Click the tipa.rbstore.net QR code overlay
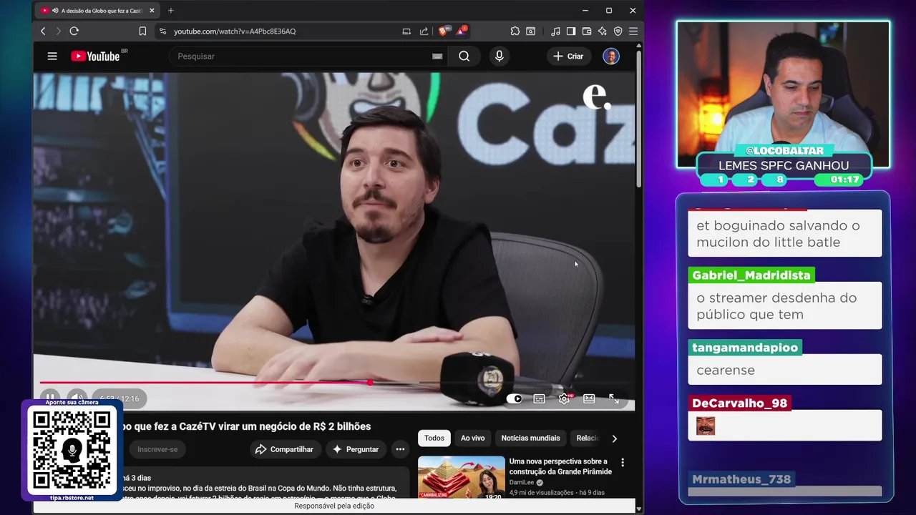 click(x=72, y=451)
